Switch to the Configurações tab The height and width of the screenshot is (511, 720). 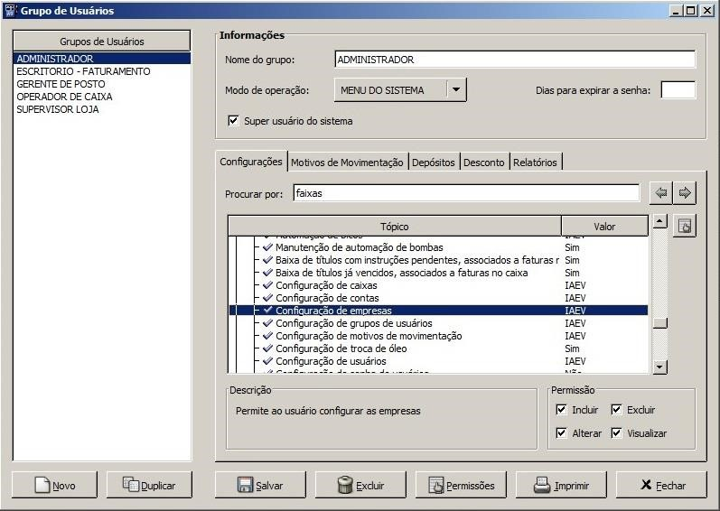(x=251, y=162)
